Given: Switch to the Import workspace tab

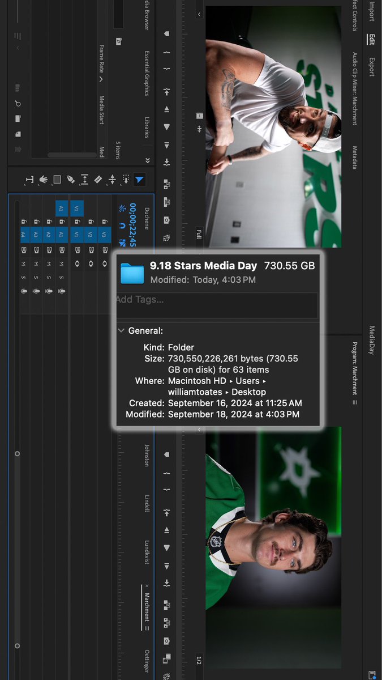Looking at the screenshot, I should click(372, 11).
